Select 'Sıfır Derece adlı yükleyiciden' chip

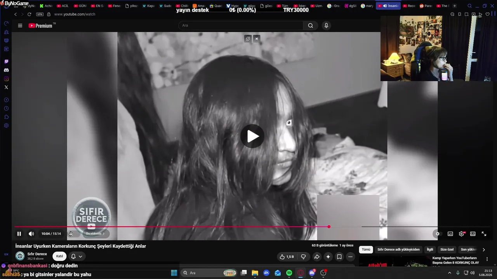pos(398,250)
